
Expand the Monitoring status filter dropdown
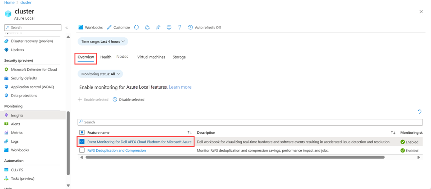click(100, 74)
